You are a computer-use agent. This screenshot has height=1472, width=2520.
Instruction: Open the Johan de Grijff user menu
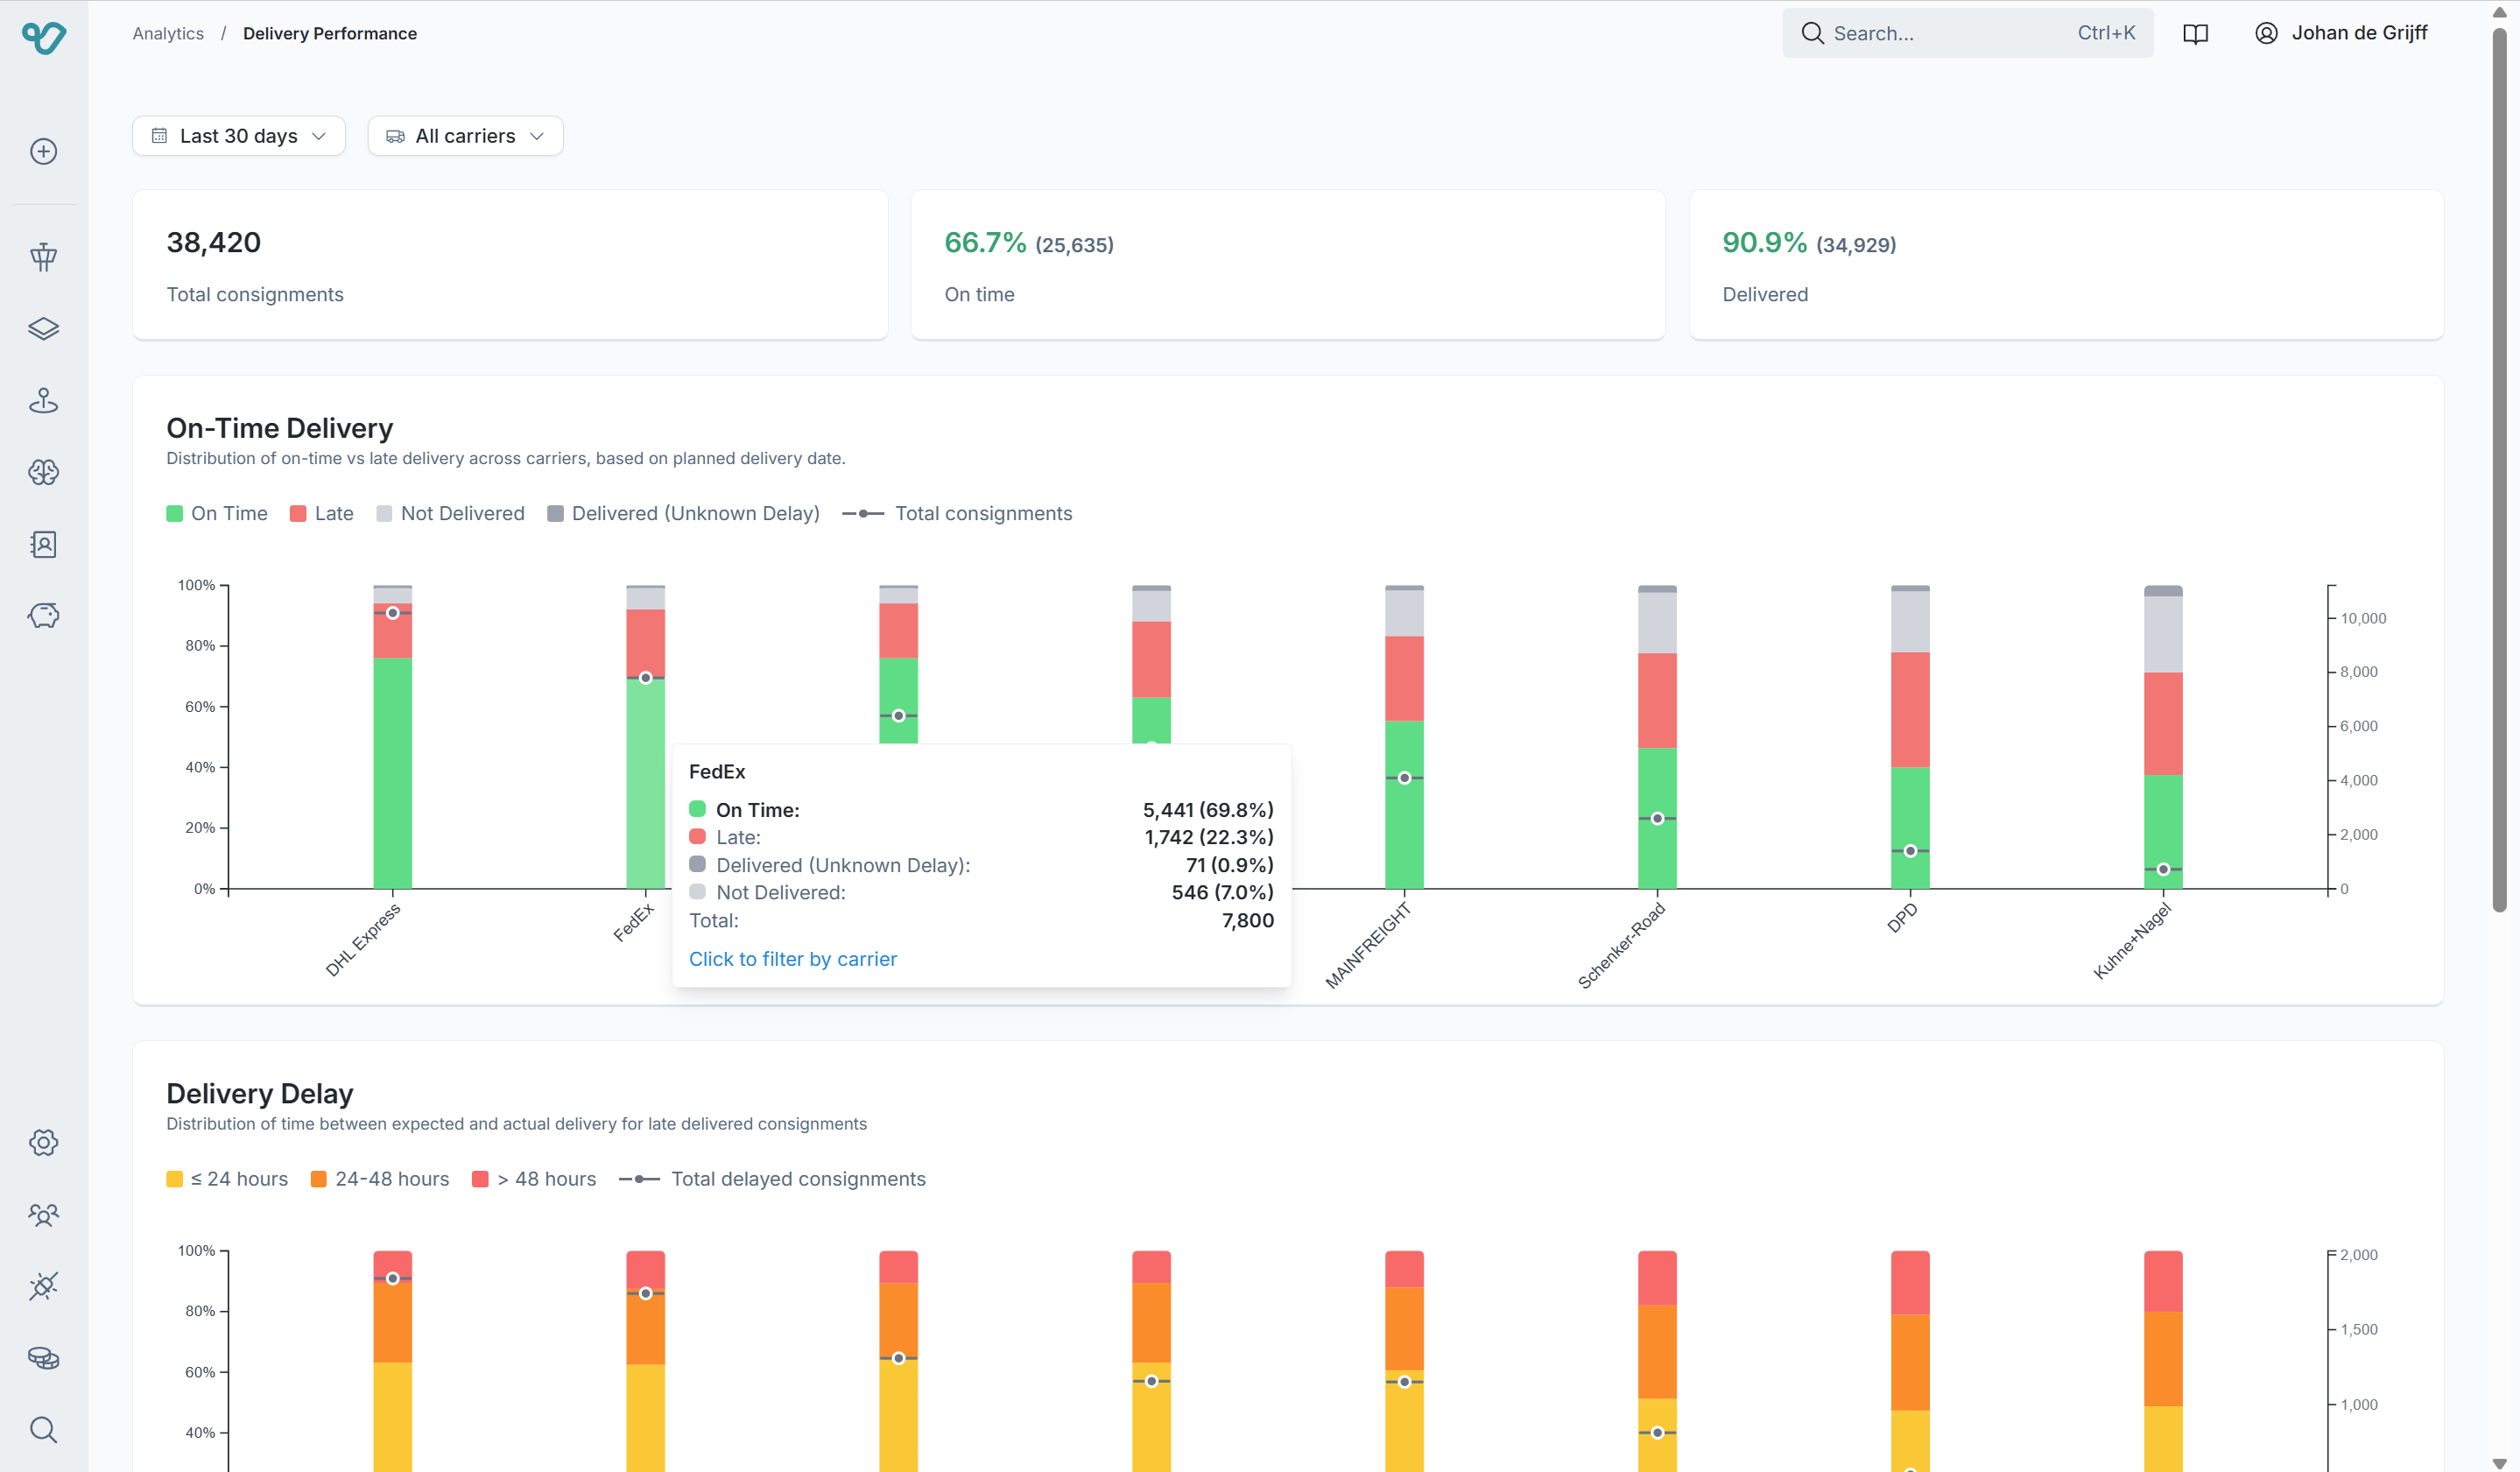pos(2340,33)
